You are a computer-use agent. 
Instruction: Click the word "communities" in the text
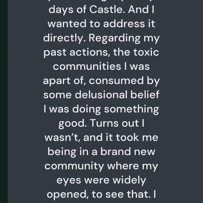[x=87, y=66]
